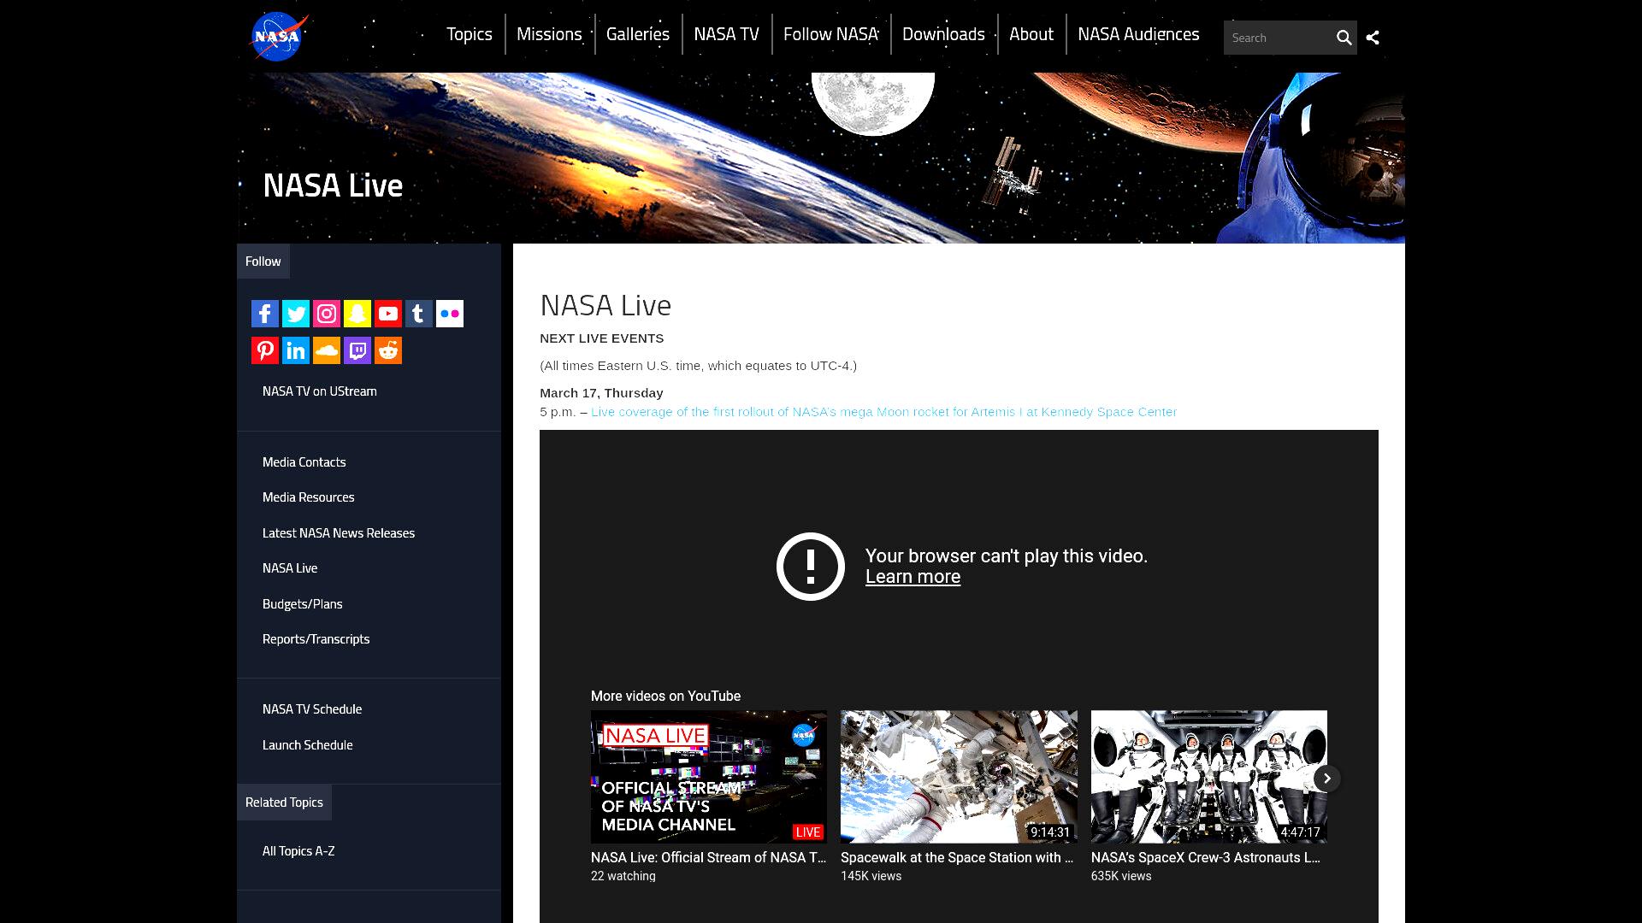Click the 'NEXT LIVE EVENTS' heading
The image size is (1642, 923).
[602, 338]
